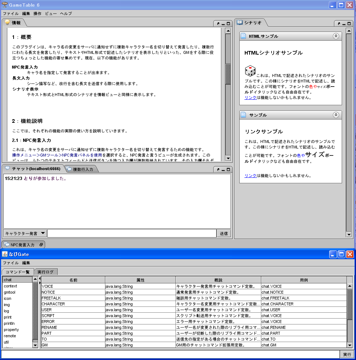
Task: Focus the なびGate command input field
Action: (171, 355)
